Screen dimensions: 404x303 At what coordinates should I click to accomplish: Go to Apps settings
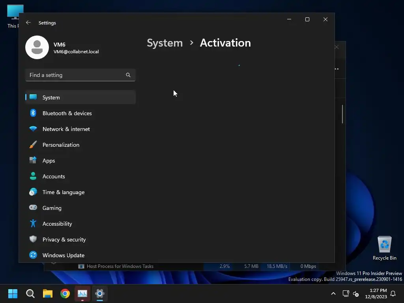point(80,161)
